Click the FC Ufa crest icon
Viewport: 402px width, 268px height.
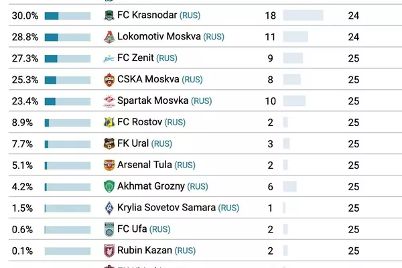[109, 229]
